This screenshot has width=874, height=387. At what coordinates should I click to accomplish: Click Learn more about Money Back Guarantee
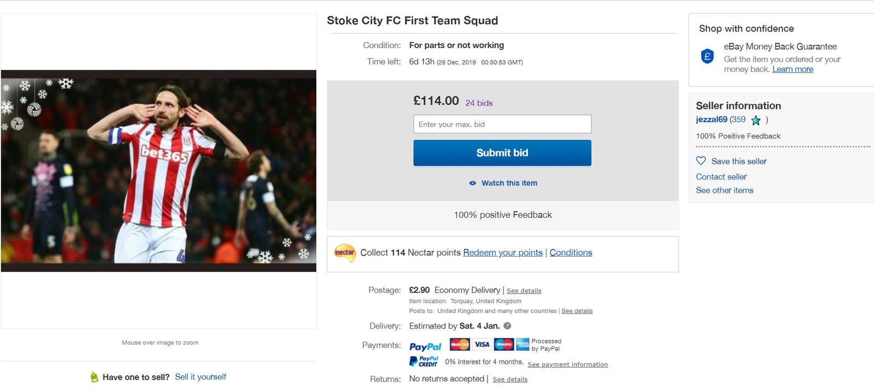tap(793, 69)
